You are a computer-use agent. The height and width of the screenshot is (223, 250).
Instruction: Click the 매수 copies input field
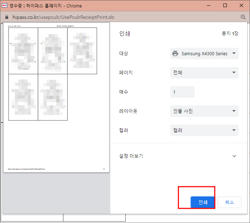[182, 92]
